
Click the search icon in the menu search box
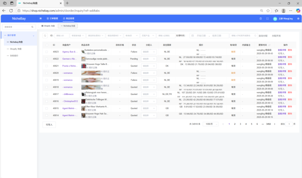(x=32, y=27)
